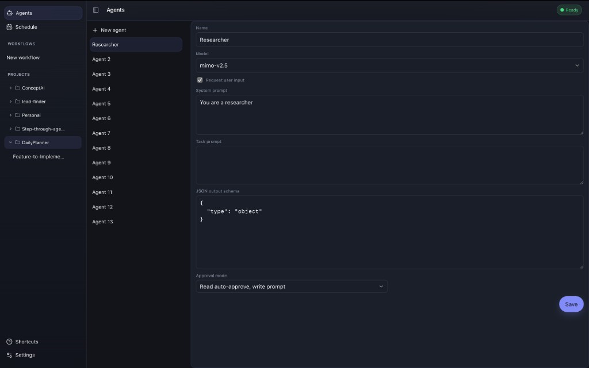This screenshot has width=589, height=368.
Task: Toggle the sidebar panel icon beside Agents title
Action: point(96,10)
